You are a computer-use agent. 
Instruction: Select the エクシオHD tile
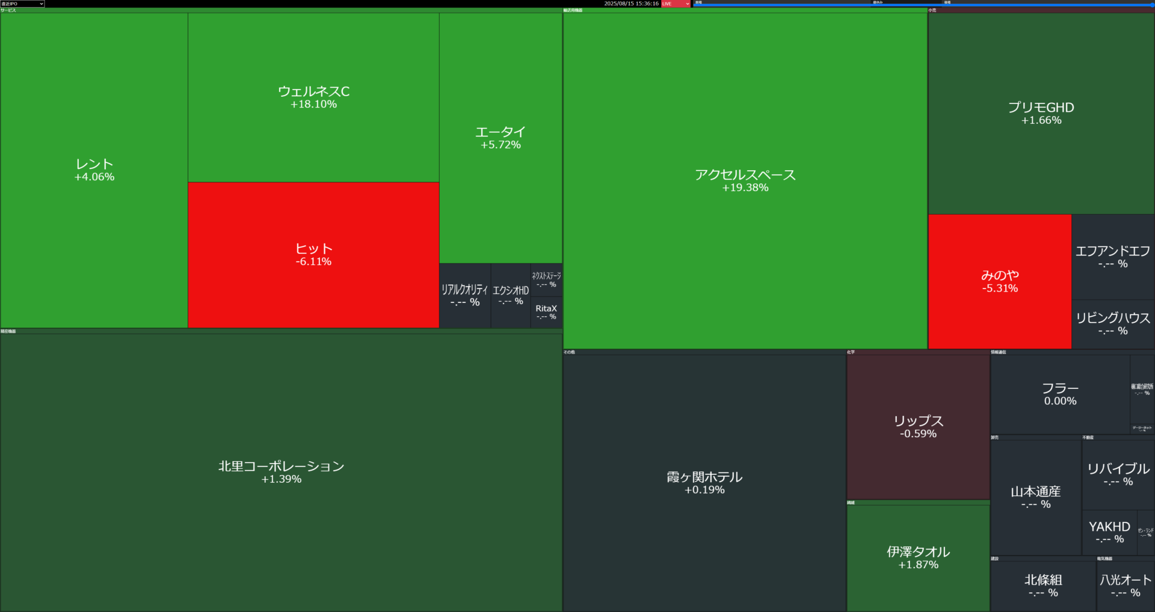click(x=511, y=296)
